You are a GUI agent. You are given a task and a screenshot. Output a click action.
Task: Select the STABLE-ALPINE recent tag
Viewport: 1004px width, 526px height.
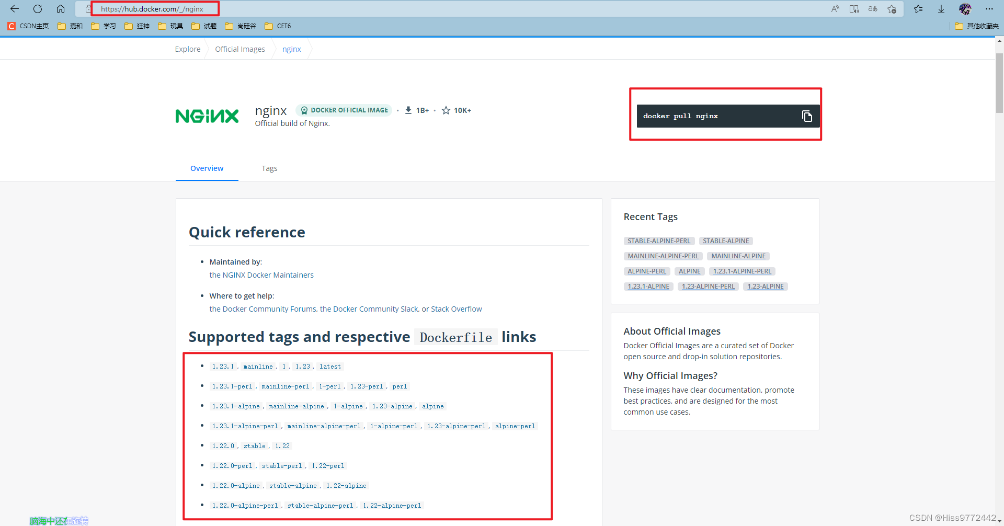point(726,241)
